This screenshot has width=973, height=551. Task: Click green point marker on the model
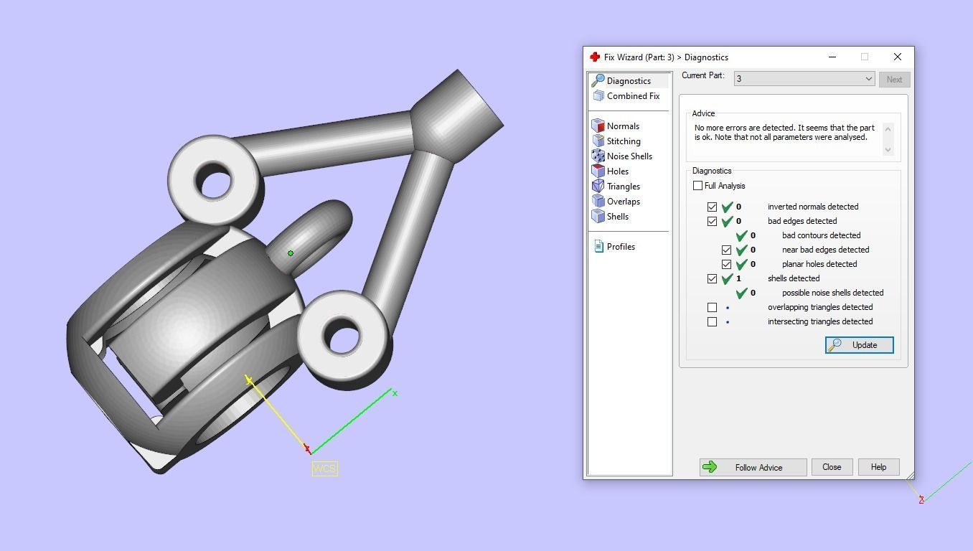(x=290, y=253)
